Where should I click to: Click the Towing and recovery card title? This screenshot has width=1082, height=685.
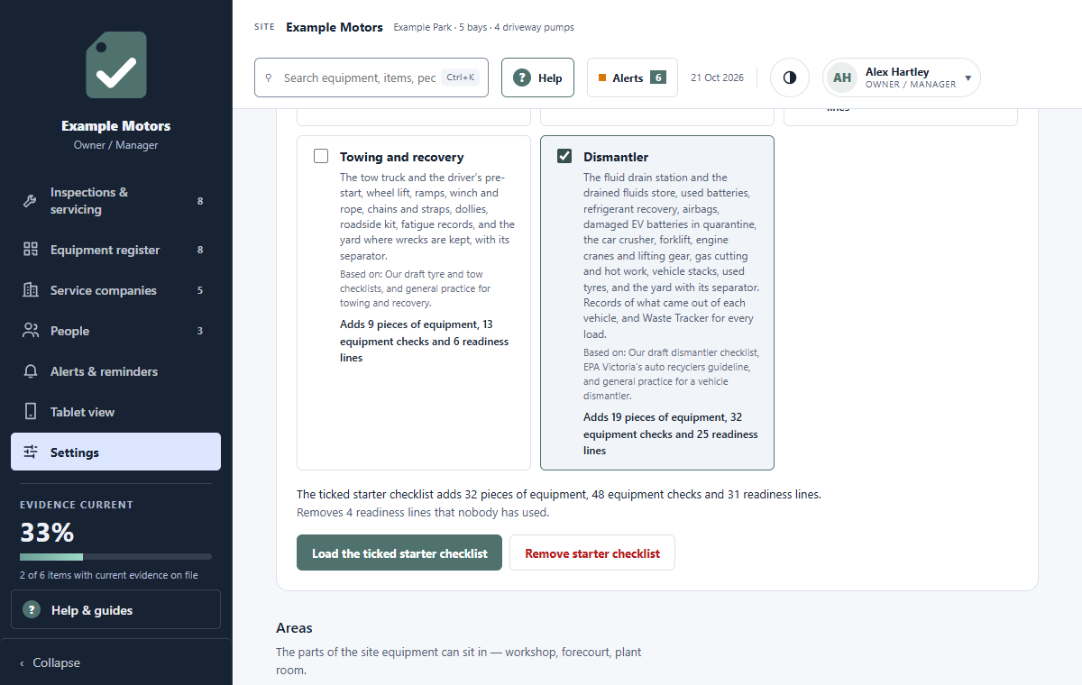click(x=402, y=157)
